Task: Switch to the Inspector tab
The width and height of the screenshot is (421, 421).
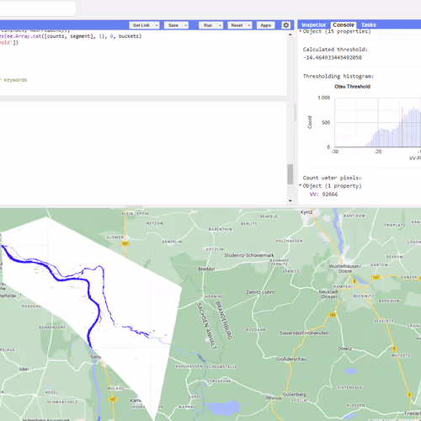Action: click(314, 25)
